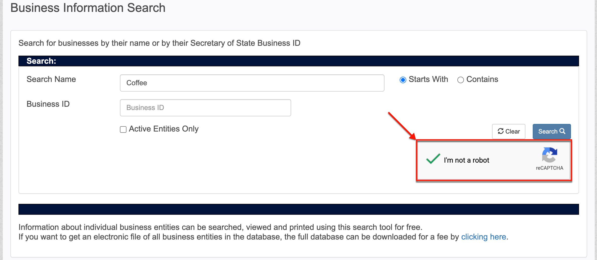This screenshot has width=597, height=260.
Task: Click the Contains label text
Action: (x=482, y=79)
